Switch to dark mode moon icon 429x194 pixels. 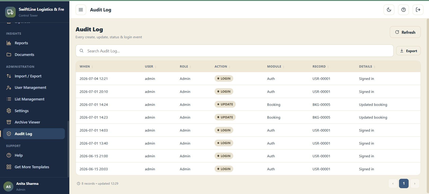pyautogui.click(x=389, y=10)
